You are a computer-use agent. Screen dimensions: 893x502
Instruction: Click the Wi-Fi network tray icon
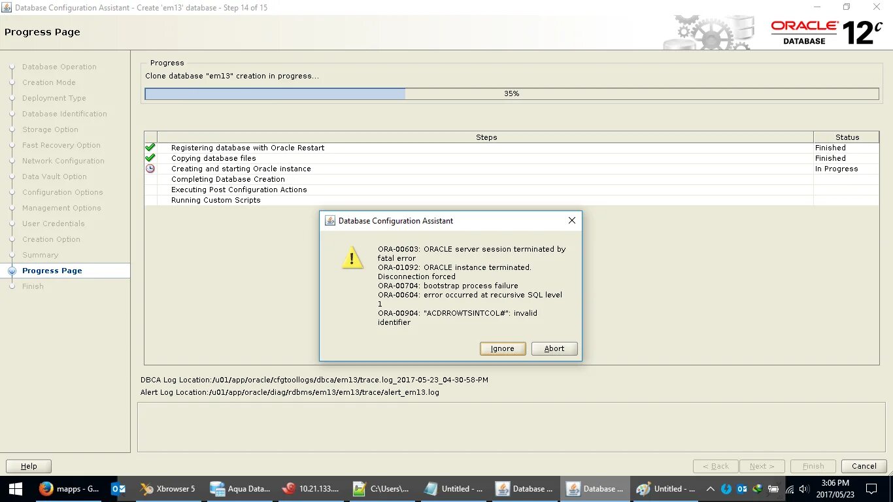[x=790, y=489]
